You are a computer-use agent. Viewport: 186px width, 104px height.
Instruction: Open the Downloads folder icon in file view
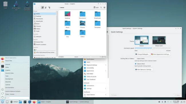pyautogui.click(x=98, y=15)
